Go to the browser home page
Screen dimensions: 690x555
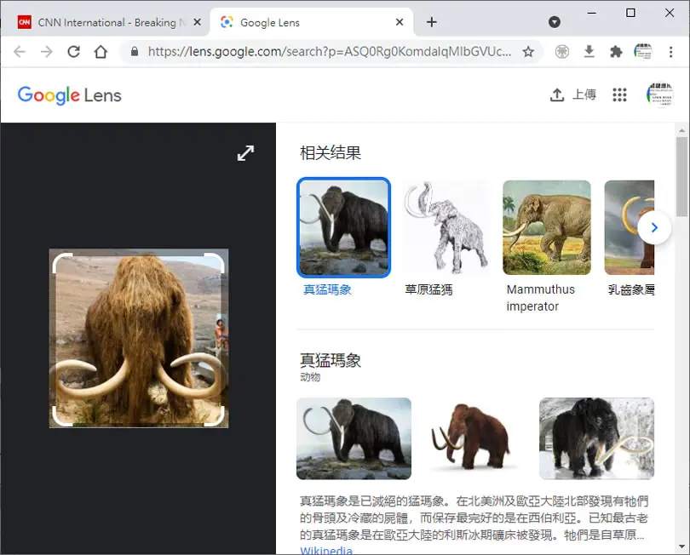pyautogui.click(x=101, y=52)
